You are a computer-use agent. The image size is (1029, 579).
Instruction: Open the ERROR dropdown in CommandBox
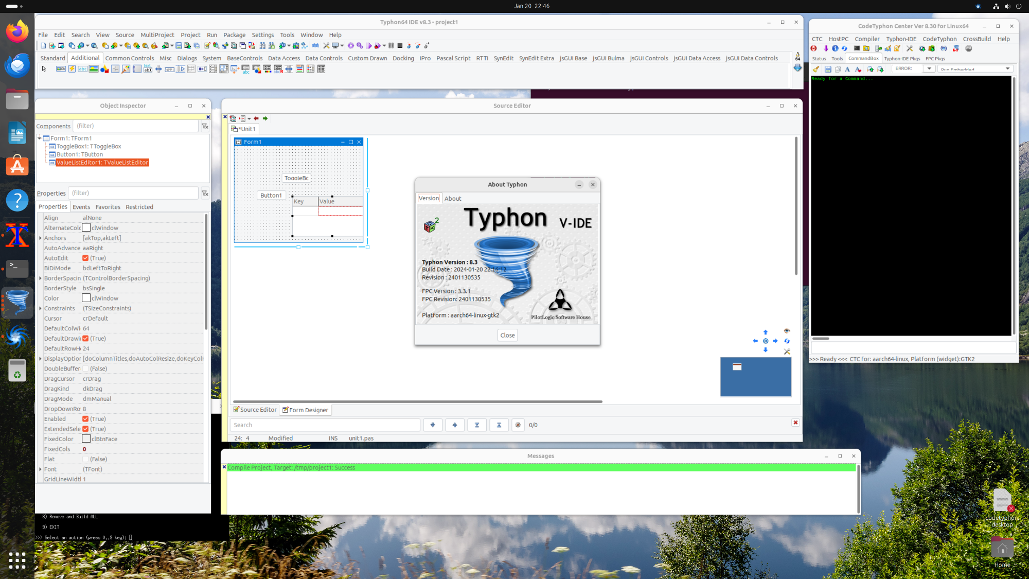(929, 68)
